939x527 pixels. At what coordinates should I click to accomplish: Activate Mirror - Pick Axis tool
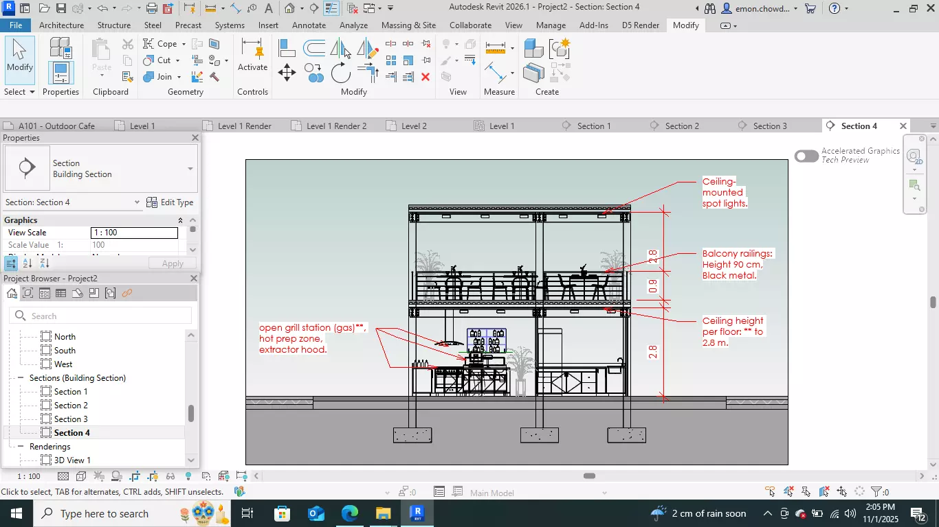click(x=340, y=48)
